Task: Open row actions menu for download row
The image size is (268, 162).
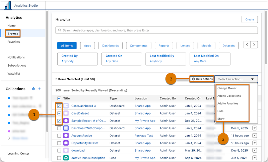Action: click(255, 150)
